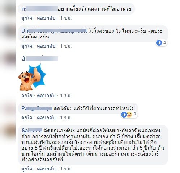The width and height of the screenshot is (180, 173).
Task: Open the timestamp of the cow delivery comment
Action: click(x=66, y=46)
